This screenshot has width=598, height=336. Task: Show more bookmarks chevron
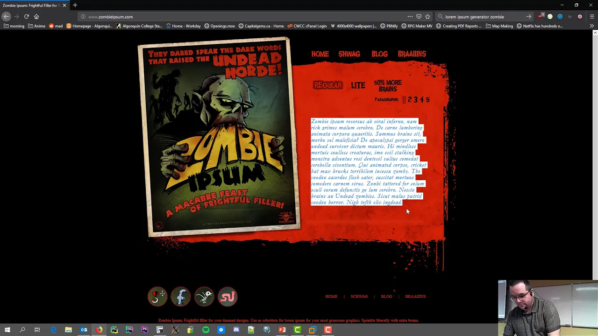(x=592, y=26)
